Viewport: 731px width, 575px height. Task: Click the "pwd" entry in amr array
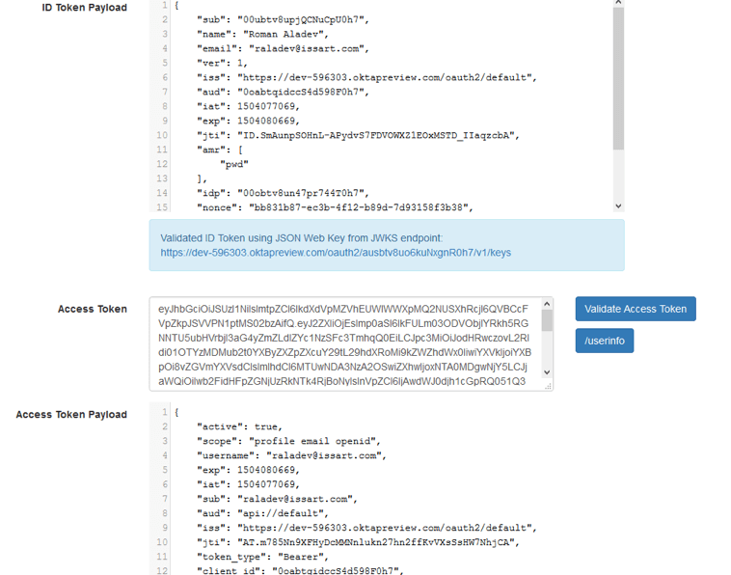point(234,164)
